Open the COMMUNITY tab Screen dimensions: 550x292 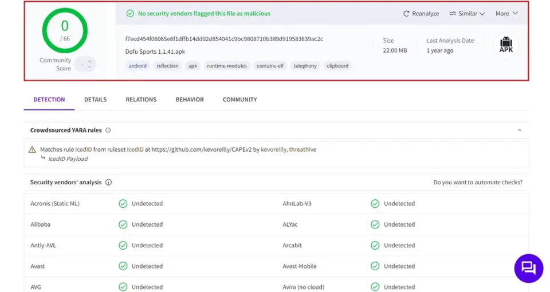coord(240,100)
